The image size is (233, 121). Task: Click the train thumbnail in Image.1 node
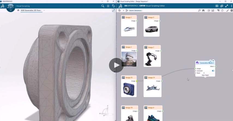point(129,29)
